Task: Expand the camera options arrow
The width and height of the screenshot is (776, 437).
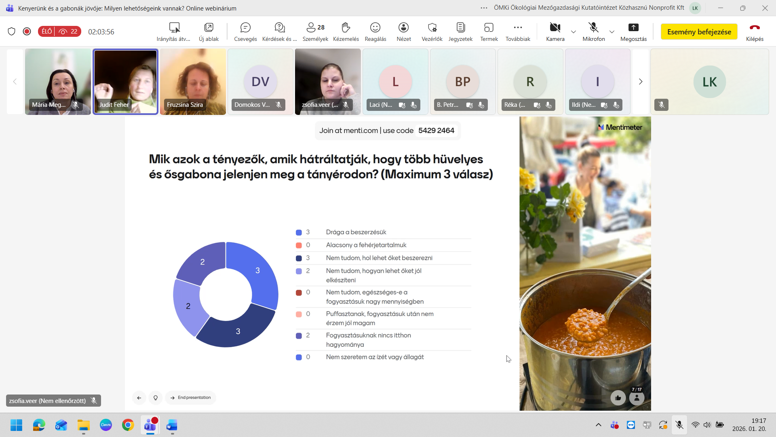Action: [573, 32]
